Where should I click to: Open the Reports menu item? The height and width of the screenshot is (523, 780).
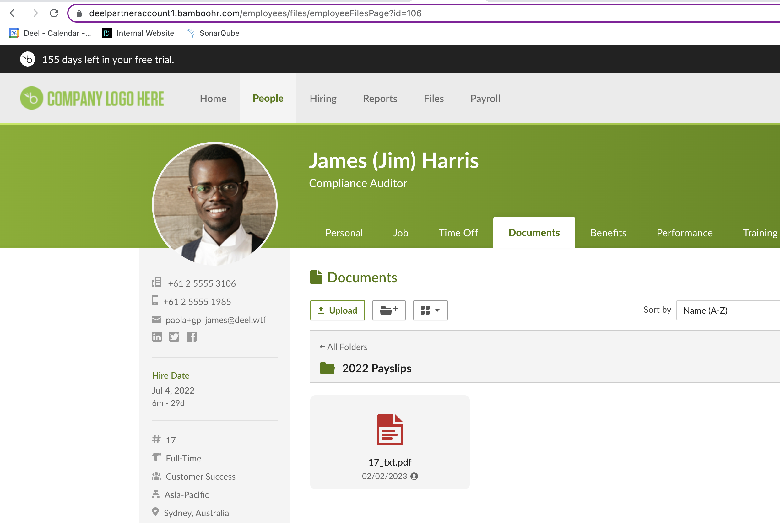coord(380,98)
